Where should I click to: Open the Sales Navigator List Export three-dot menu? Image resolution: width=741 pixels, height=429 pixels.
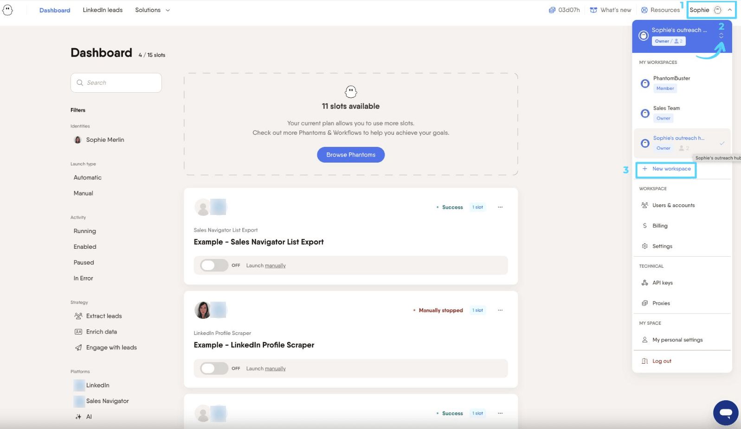(x=500, y=207)
